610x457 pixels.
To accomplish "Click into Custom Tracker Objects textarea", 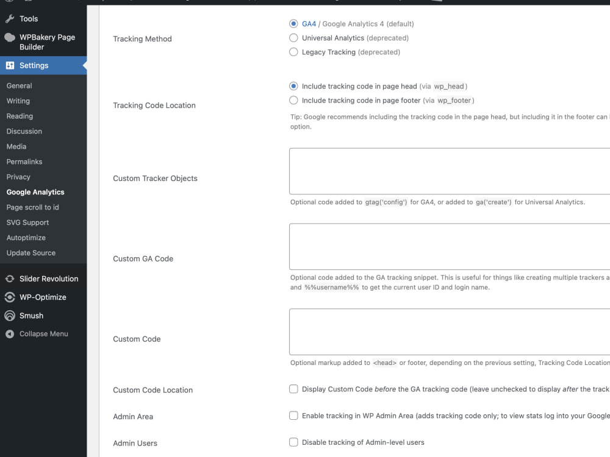I will pyautogui.click(x=450, y=171).
